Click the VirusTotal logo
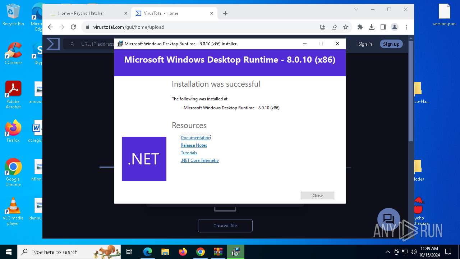 [53, 44]
